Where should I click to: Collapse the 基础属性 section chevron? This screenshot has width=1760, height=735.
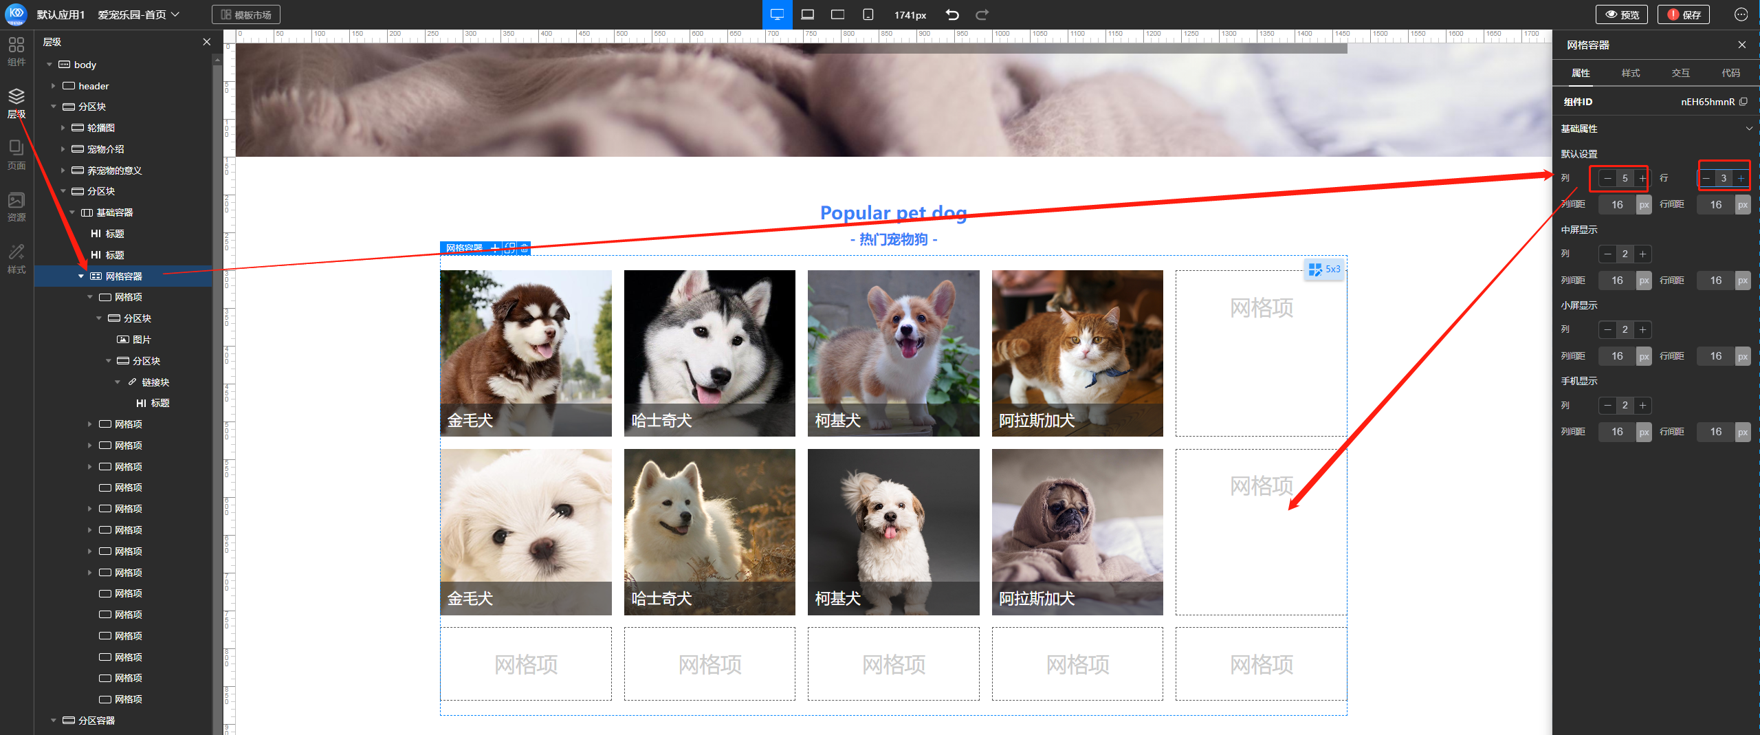pyautogui.click(x=1748, y=129)
